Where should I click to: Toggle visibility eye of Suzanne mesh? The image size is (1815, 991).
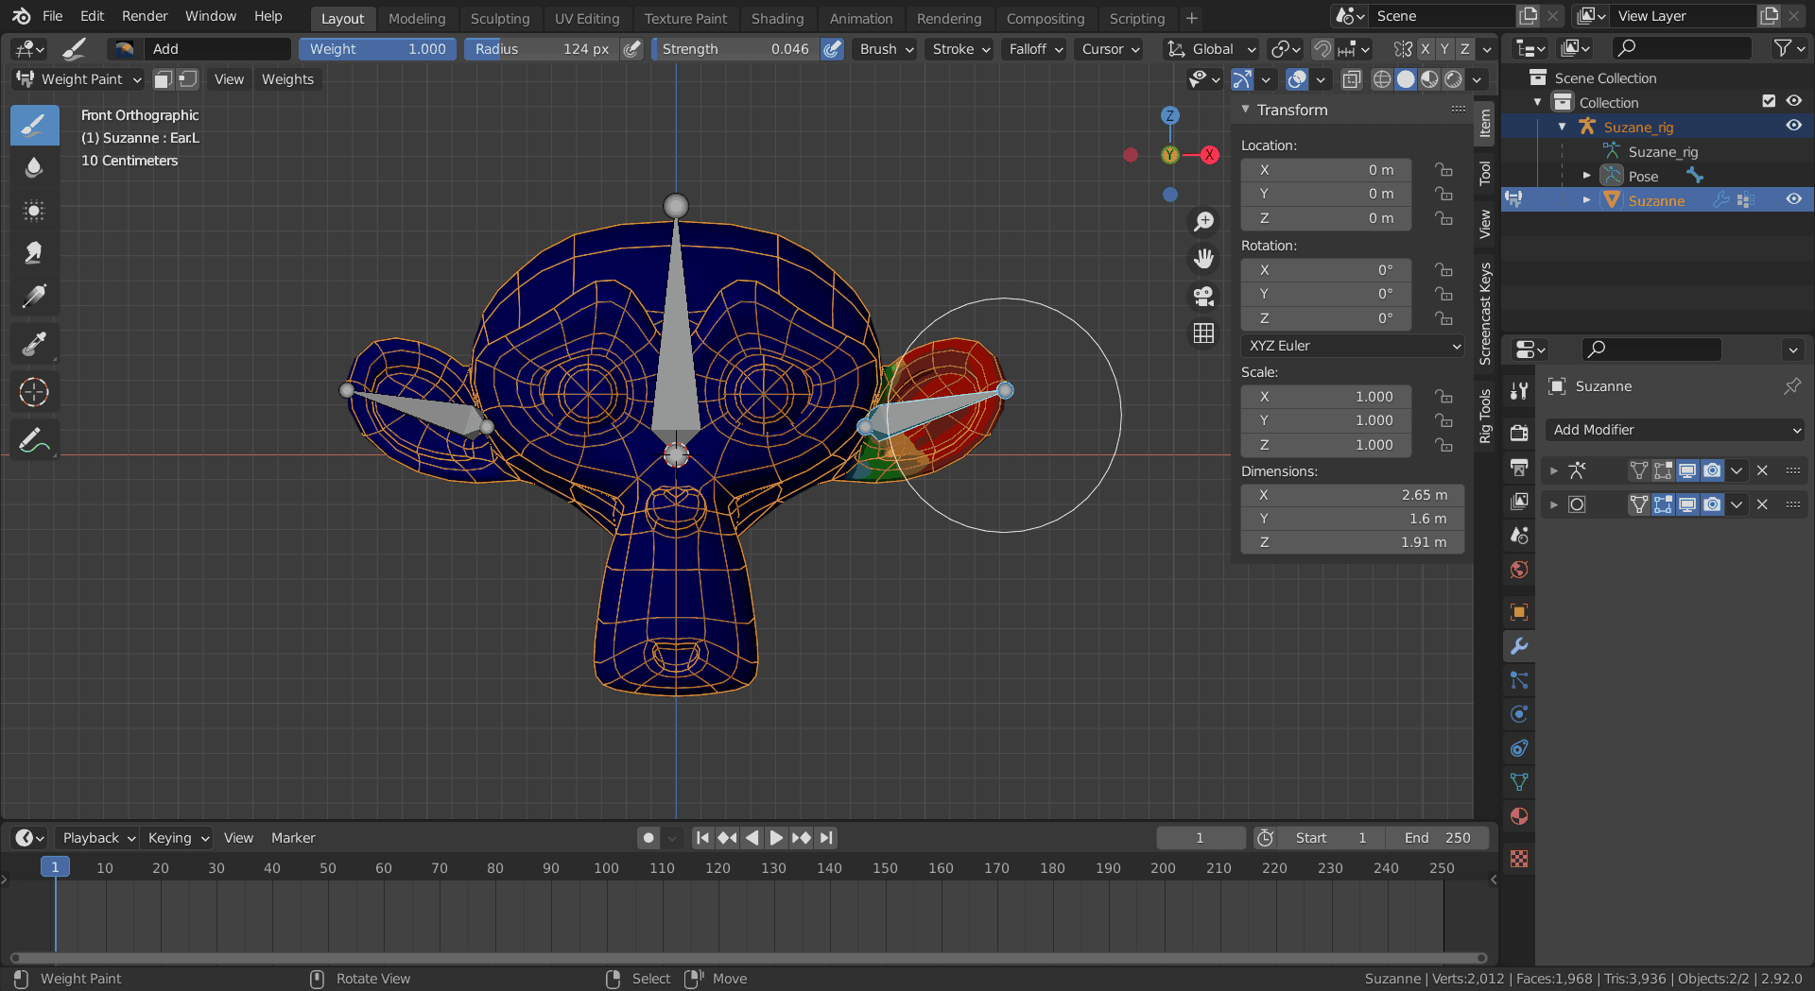[x=1793, y=199]
